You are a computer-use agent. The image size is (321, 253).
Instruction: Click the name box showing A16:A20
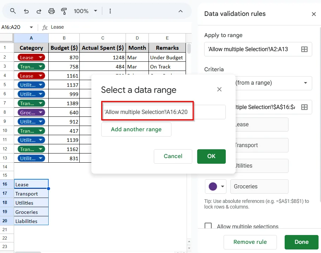[11, 27]
